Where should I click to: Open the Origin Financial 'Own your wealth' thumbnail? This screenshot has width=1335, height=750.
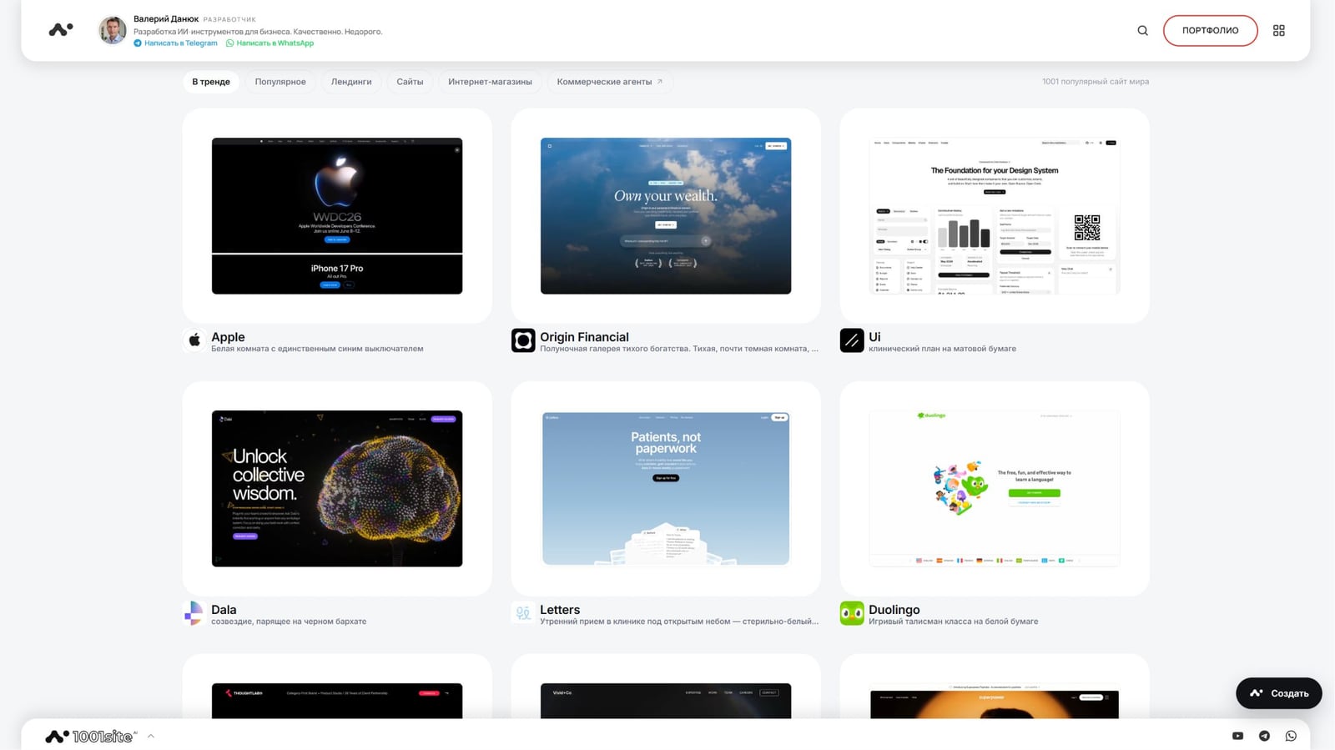pos(666,216)
